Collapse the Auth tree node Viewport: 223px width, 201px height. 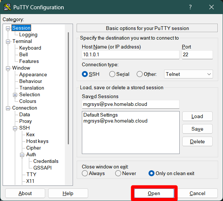(22, 155)
